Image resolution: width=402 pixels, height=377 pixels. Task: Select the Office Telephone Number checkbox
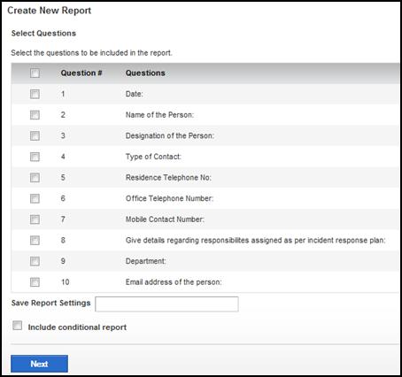pyautogui.click(x=35, y=198)
